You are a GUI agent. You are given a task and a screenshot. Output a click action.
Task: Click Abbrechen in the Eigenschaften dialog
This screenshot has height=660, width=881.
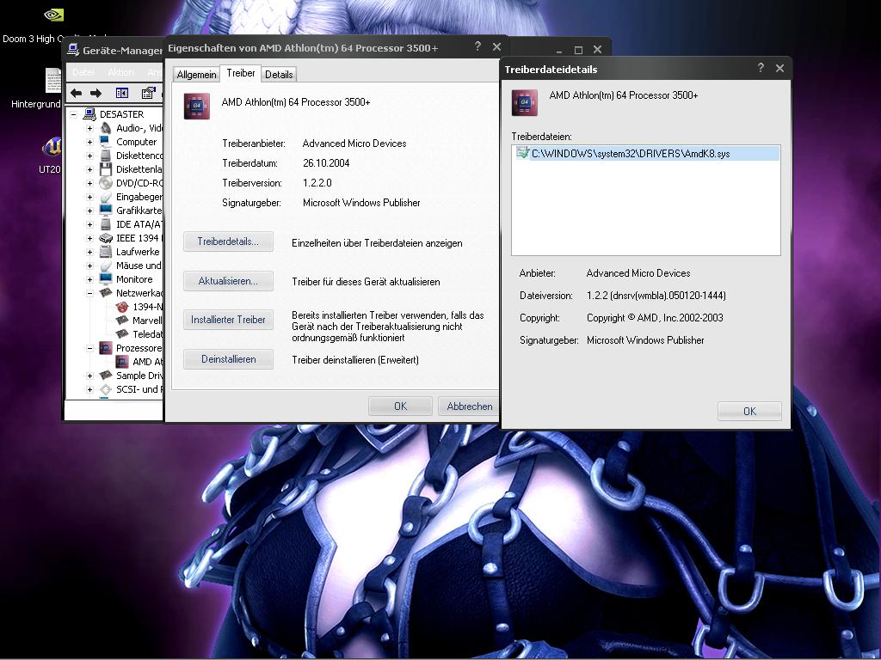(469, 406)
